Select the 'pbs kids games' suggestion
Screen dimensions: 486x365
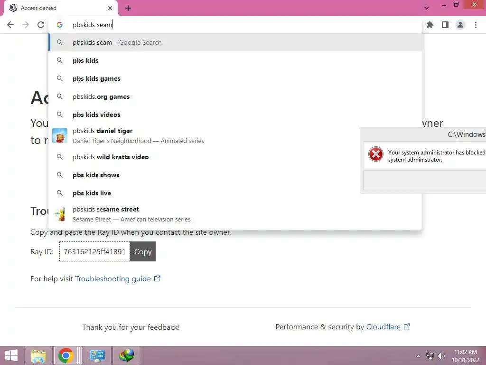tap(235, 78)
